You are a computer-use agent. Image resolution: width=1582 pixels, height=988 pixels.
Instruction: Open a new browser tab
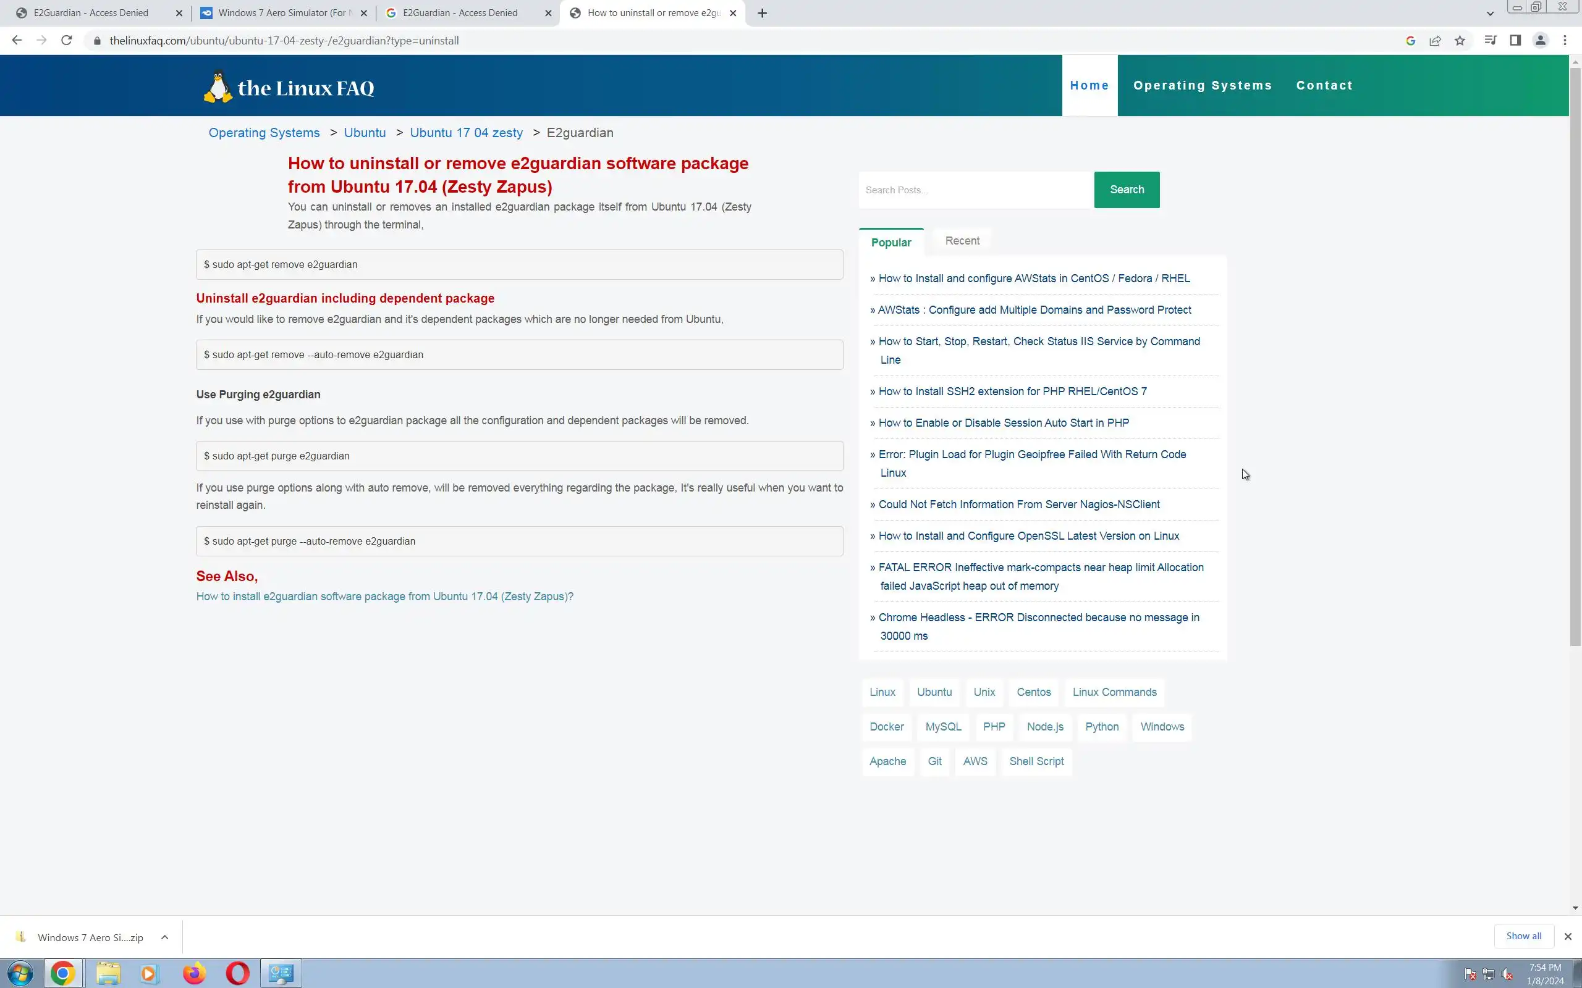(762, 13)
